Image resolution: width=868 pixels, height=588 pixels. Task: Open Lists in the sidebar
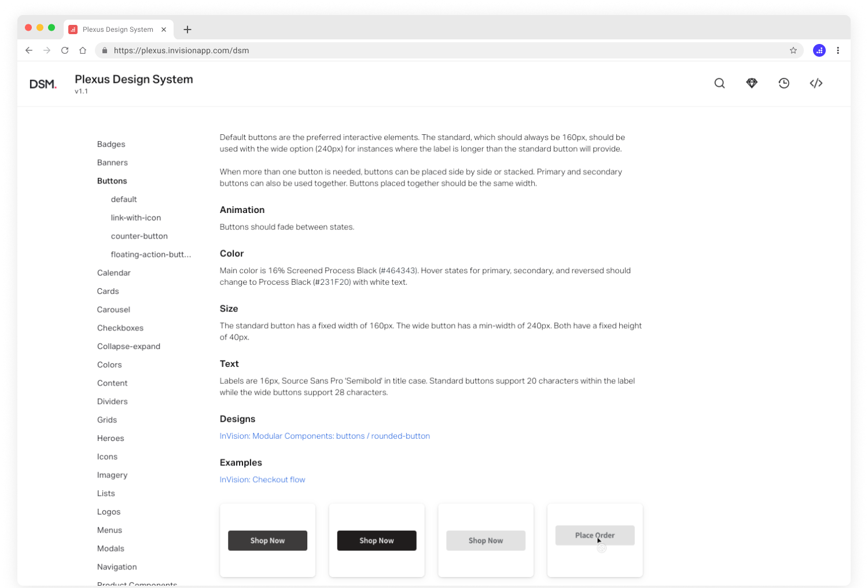106,494
